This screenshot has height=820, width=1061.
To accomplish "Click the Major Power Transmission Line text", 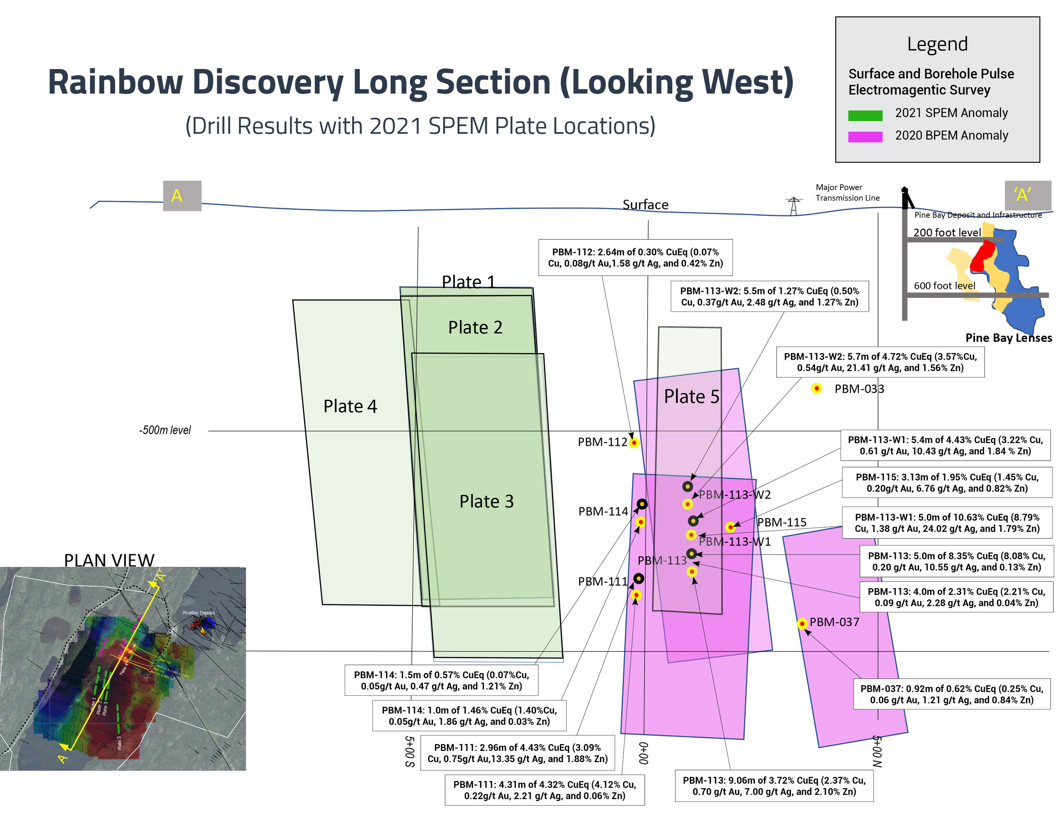I will pos(847,193).
